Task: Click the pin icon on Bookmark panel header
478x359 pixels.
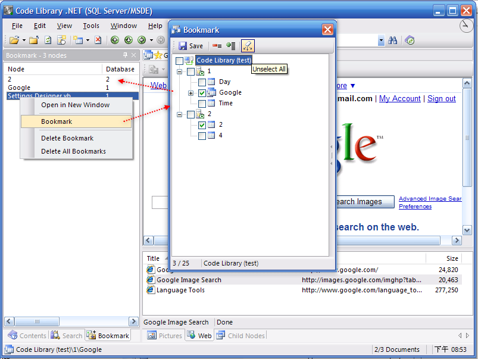Action: pyautogui.click(x=125, y=55)
